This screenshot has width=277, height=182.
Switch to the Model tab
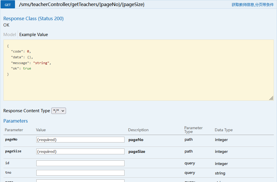[x=10, y=34]
